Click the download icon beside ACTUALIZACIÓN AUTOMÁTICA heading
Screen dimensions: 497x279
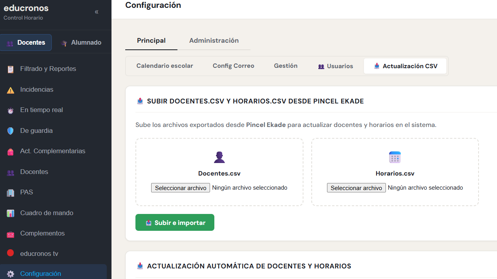click(140, 266)
